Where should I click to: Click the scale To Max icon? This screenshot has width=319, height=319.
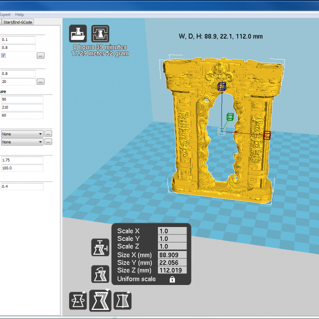click(100, 248)
